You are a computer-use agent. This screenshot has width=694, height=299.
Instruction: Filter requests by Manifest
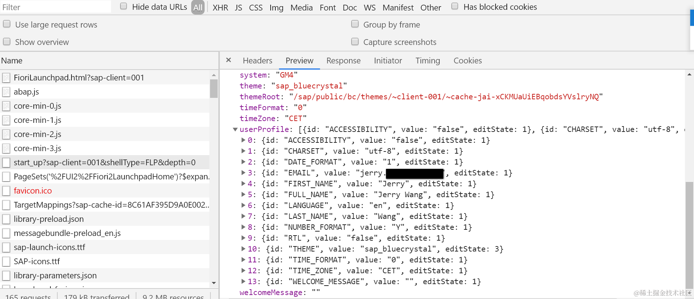398,8
